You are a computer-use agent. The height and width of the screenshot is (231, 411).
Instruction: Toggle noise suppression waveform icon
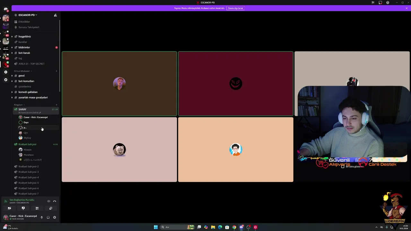coord(49,201)
